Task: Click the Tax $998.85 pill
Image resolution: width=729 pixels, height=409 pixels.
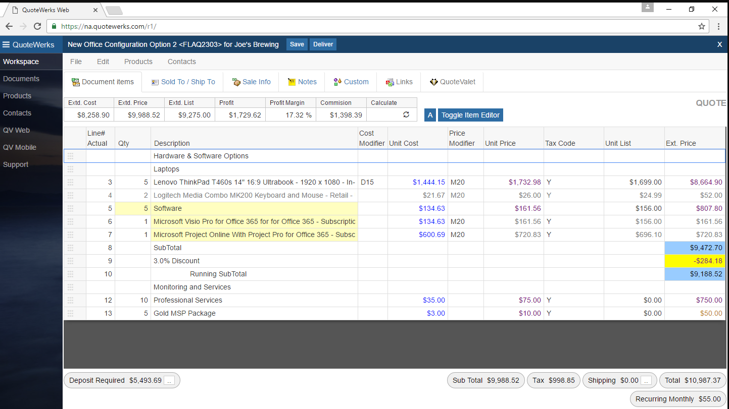Action: tap(553, 380)
